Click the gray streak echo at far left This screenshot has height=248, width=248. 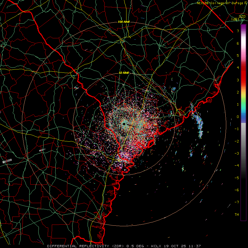tap(7, 161)
